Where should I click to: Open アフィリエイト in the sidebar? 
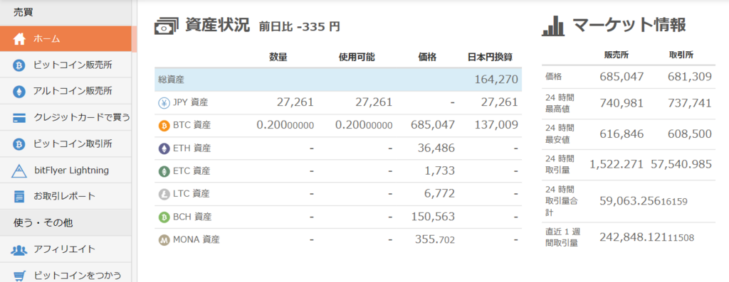(x=65, y=249)
